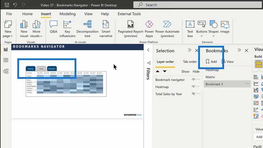Collapse the Selection pane with double chevron
This screenshot has width=263, height=148.
[190, 50]
